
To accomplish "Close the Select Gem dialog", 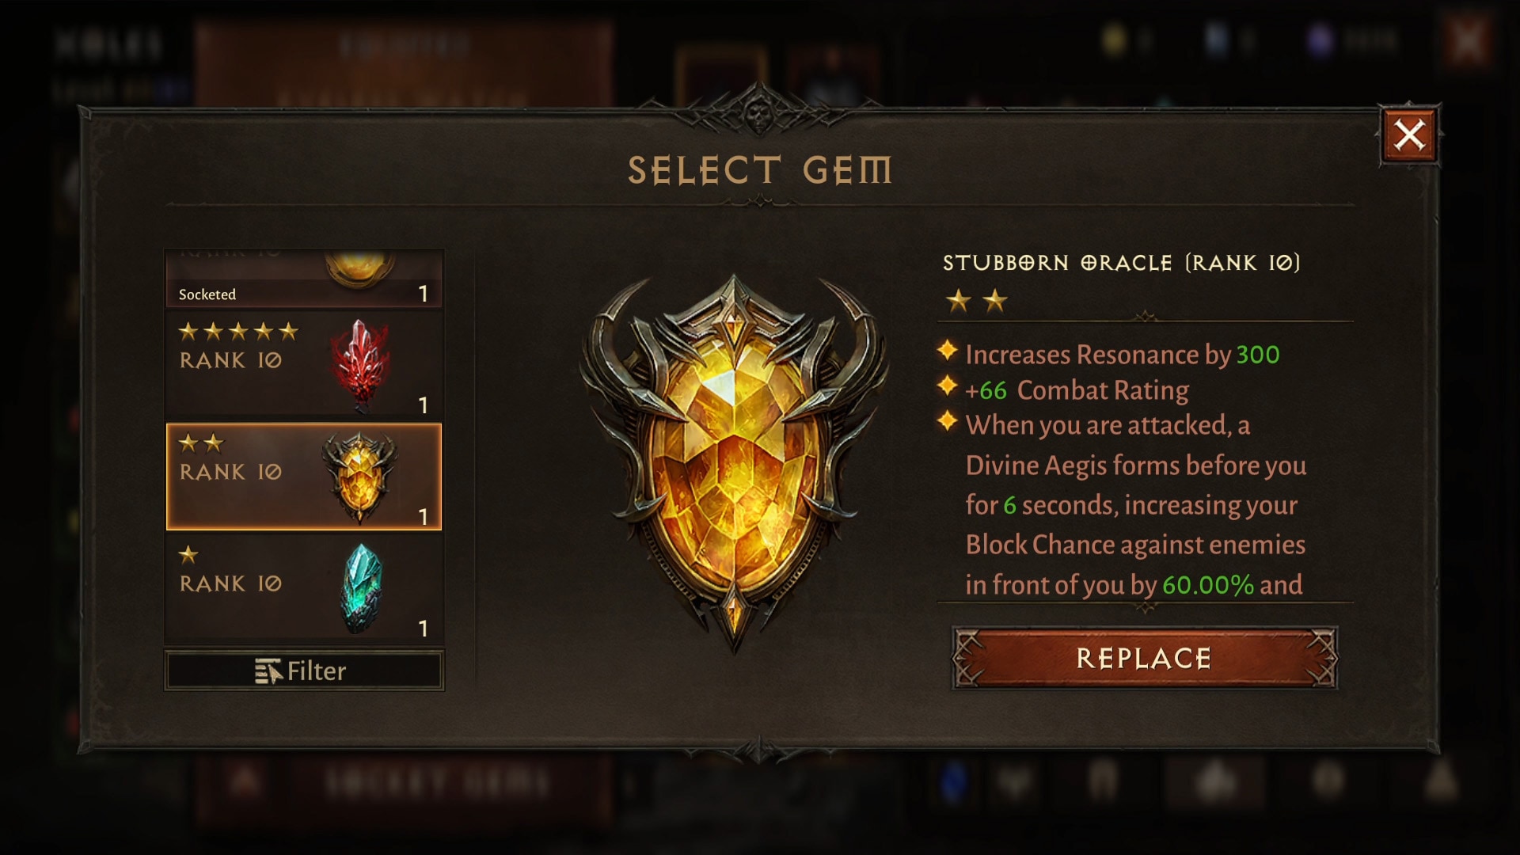I will [x=1409, y=135].
